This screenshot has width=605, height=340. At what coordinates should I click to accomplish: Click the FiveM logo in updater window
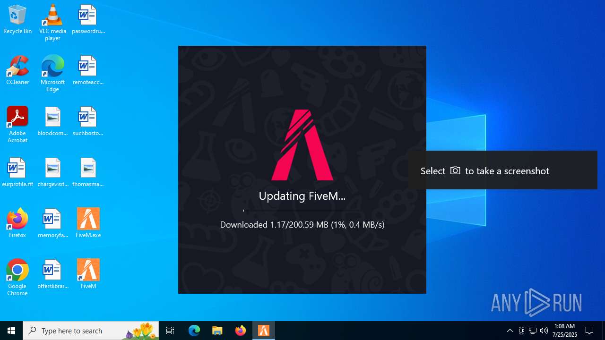click(302, 145)
